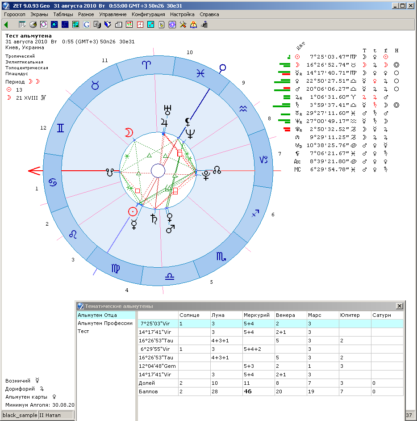Click the geographic map toolbar icon
Viewport: 417px width, 421px height.
coord(75,24)
